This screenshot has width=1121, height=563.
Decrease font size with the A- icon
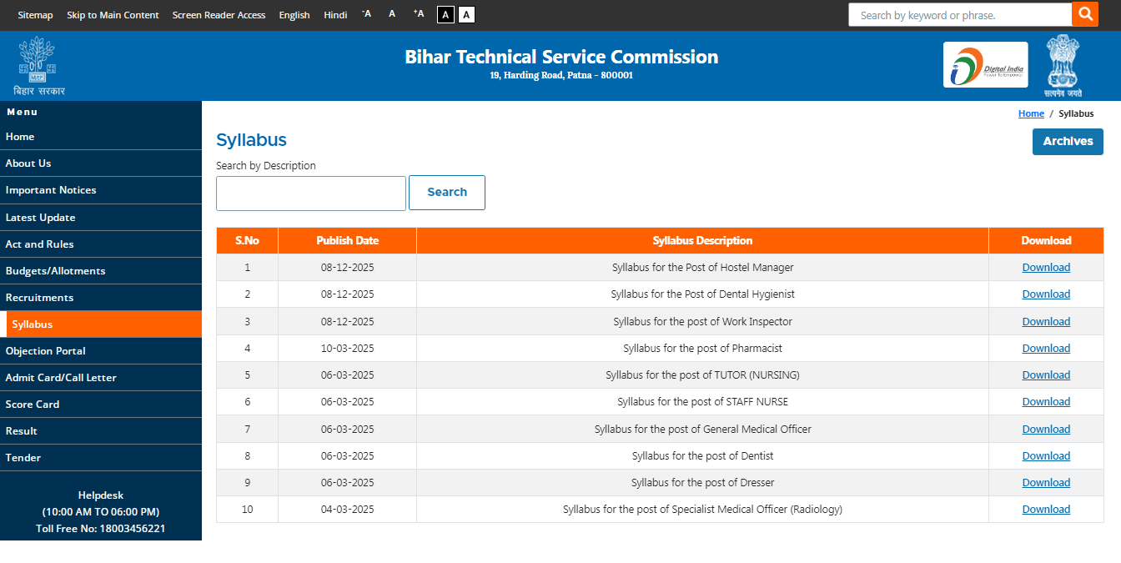click(x=366, y=14)
